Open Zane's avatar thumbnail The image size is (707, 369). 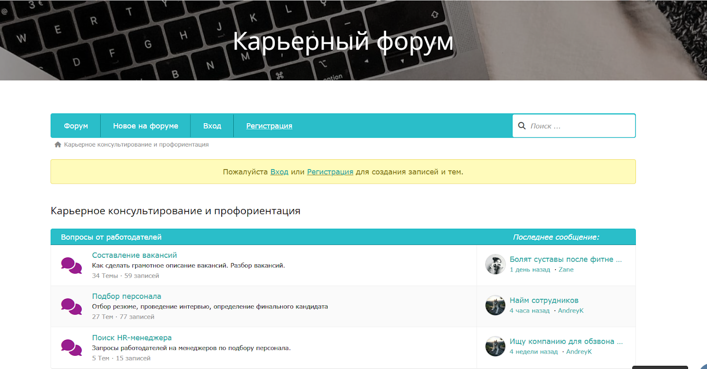pyautogui.click(x=495, y=264)
